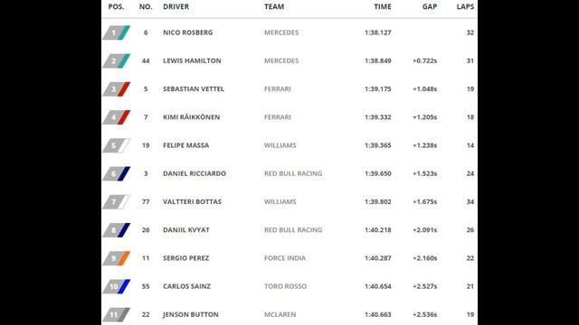This screenshot has width=579, height=325.
Task: Click position 2 badge next to Hamilton
Action: [117, 60]
